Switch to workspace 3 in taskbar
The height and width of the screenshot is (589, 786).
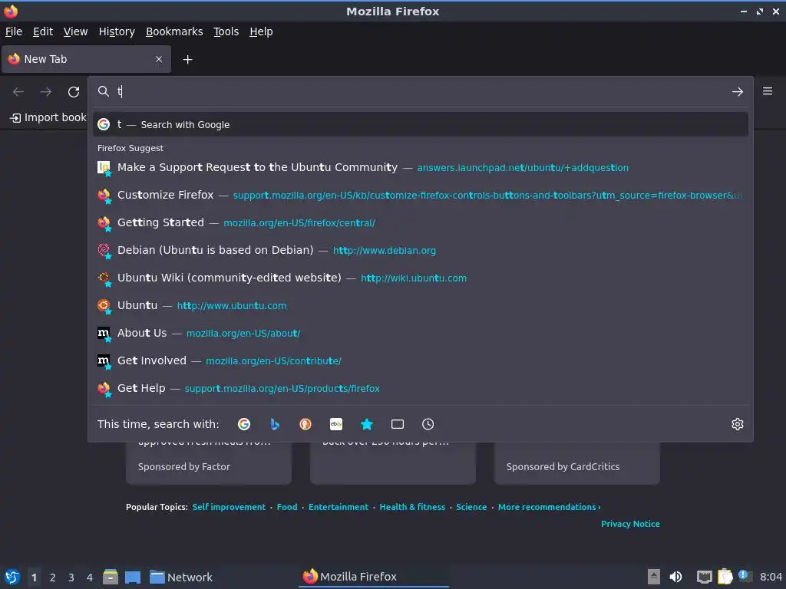pos(71,577)
